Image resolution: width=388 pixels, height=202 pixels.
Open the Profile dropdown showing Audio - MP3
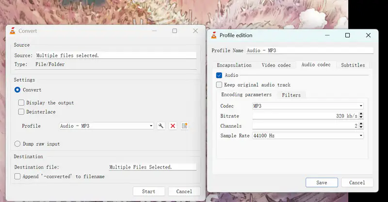pyautogui.click(x=106, y=126)
